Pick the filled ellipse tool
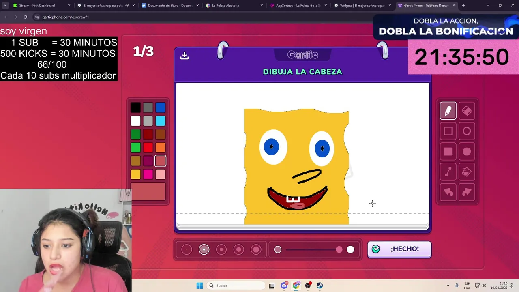519x292 pixels. point(467,152)
